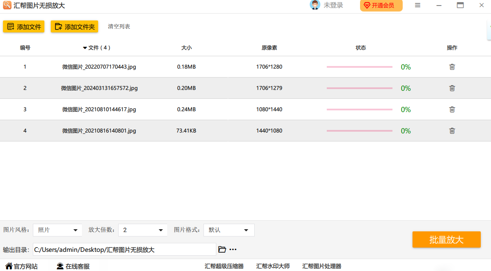Click the user avatar icon

(x=315, y=5)
